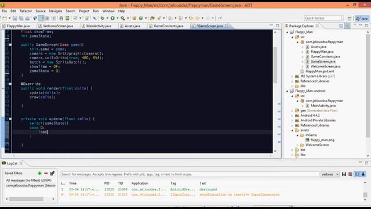
Task: Click the Java perspective button
Action: pos(362,18)
